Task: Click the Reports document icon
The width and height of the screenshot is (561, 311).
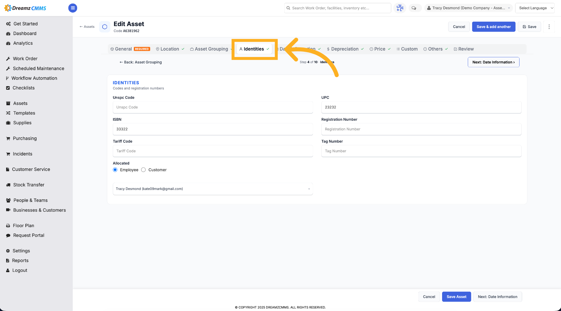Action: [x=8, y=261]
